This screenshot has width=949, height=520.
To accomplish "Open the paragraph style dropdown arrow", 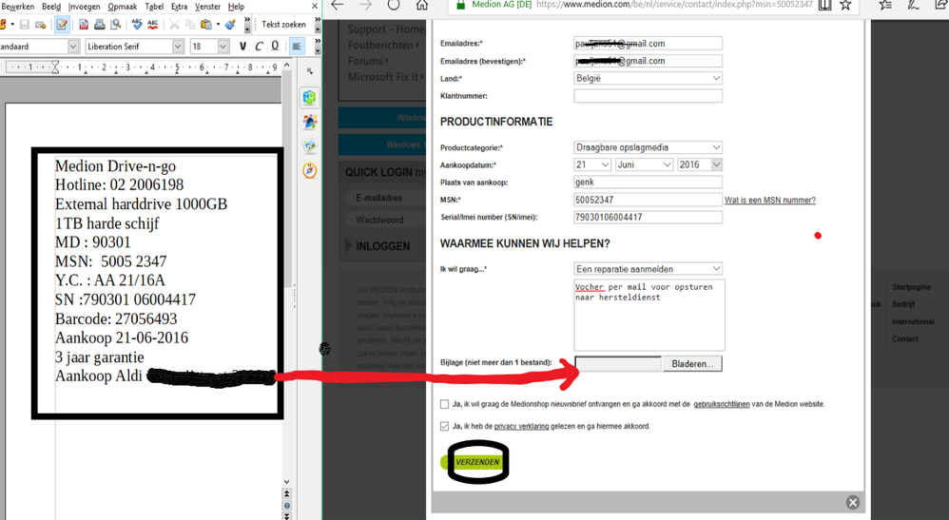I will (73, 46).
